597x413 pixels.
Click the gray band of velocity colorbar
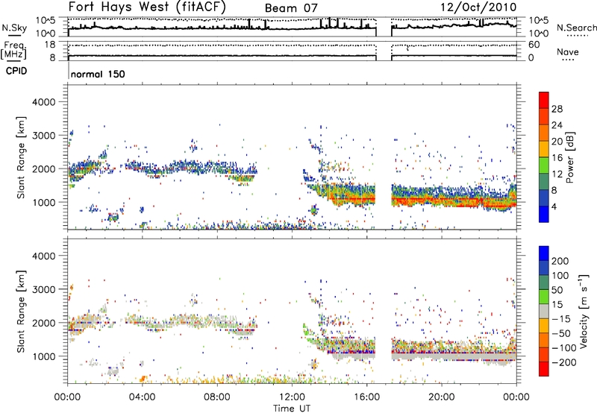(544, 311)
